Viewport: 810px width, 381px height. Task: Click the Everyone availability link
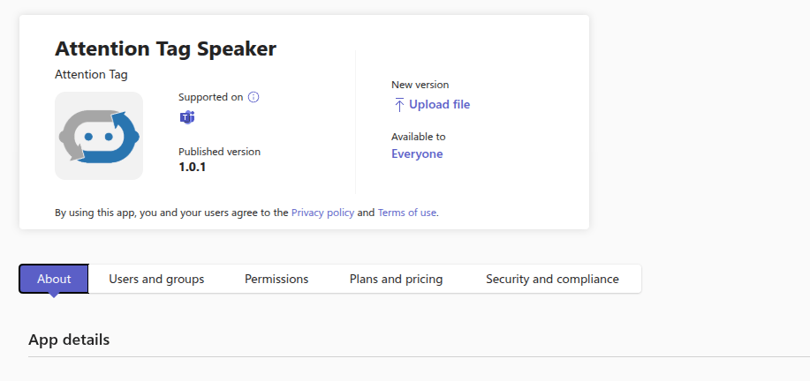(417, 154)
